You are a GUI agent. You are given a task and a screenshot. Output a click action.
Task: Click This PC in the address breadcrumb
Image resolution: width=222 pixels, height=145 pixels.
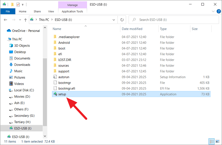pos(44,20)
